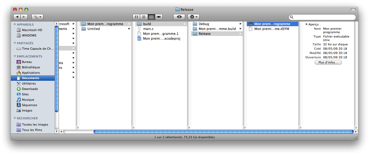
Task: Open Quick Look with the eye button
Action: point(179,17)
